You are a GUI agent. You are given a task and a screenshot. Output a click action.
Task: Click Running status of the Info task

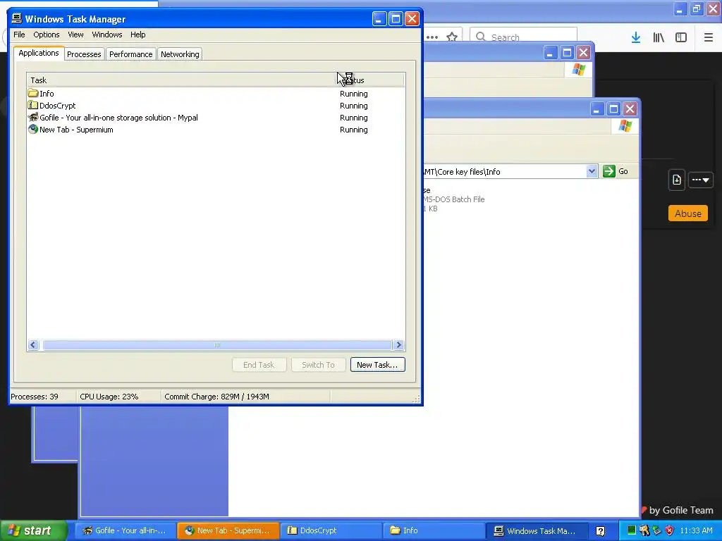[354, 94]
